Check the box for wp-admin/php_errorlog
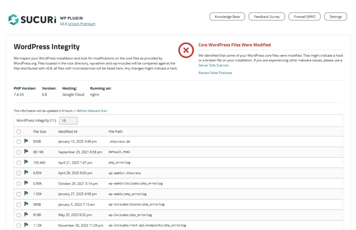356x230 pixels. (19, 194)
